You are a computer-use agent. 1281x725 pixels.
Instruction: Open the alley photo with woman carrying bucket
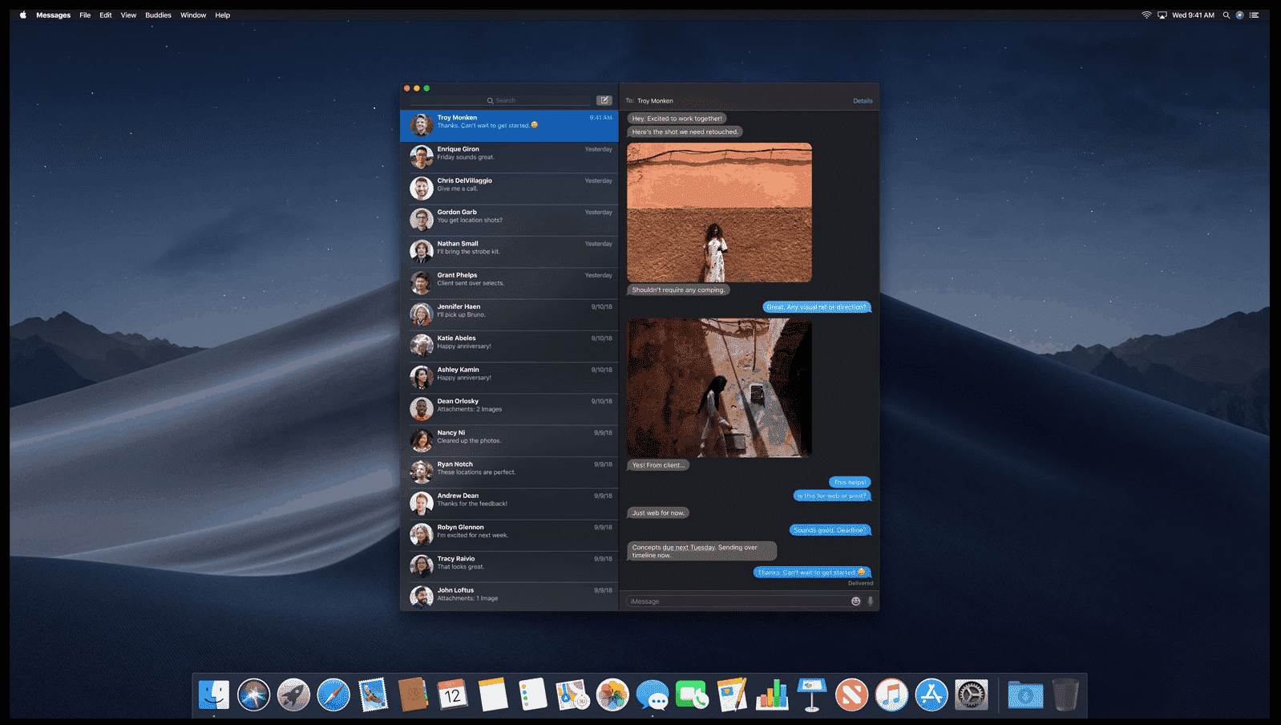[x=719, y=387]
